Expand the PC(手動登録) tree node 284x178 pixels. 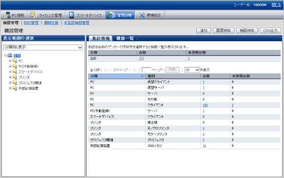pyautogui.click(x=10, y=66)
